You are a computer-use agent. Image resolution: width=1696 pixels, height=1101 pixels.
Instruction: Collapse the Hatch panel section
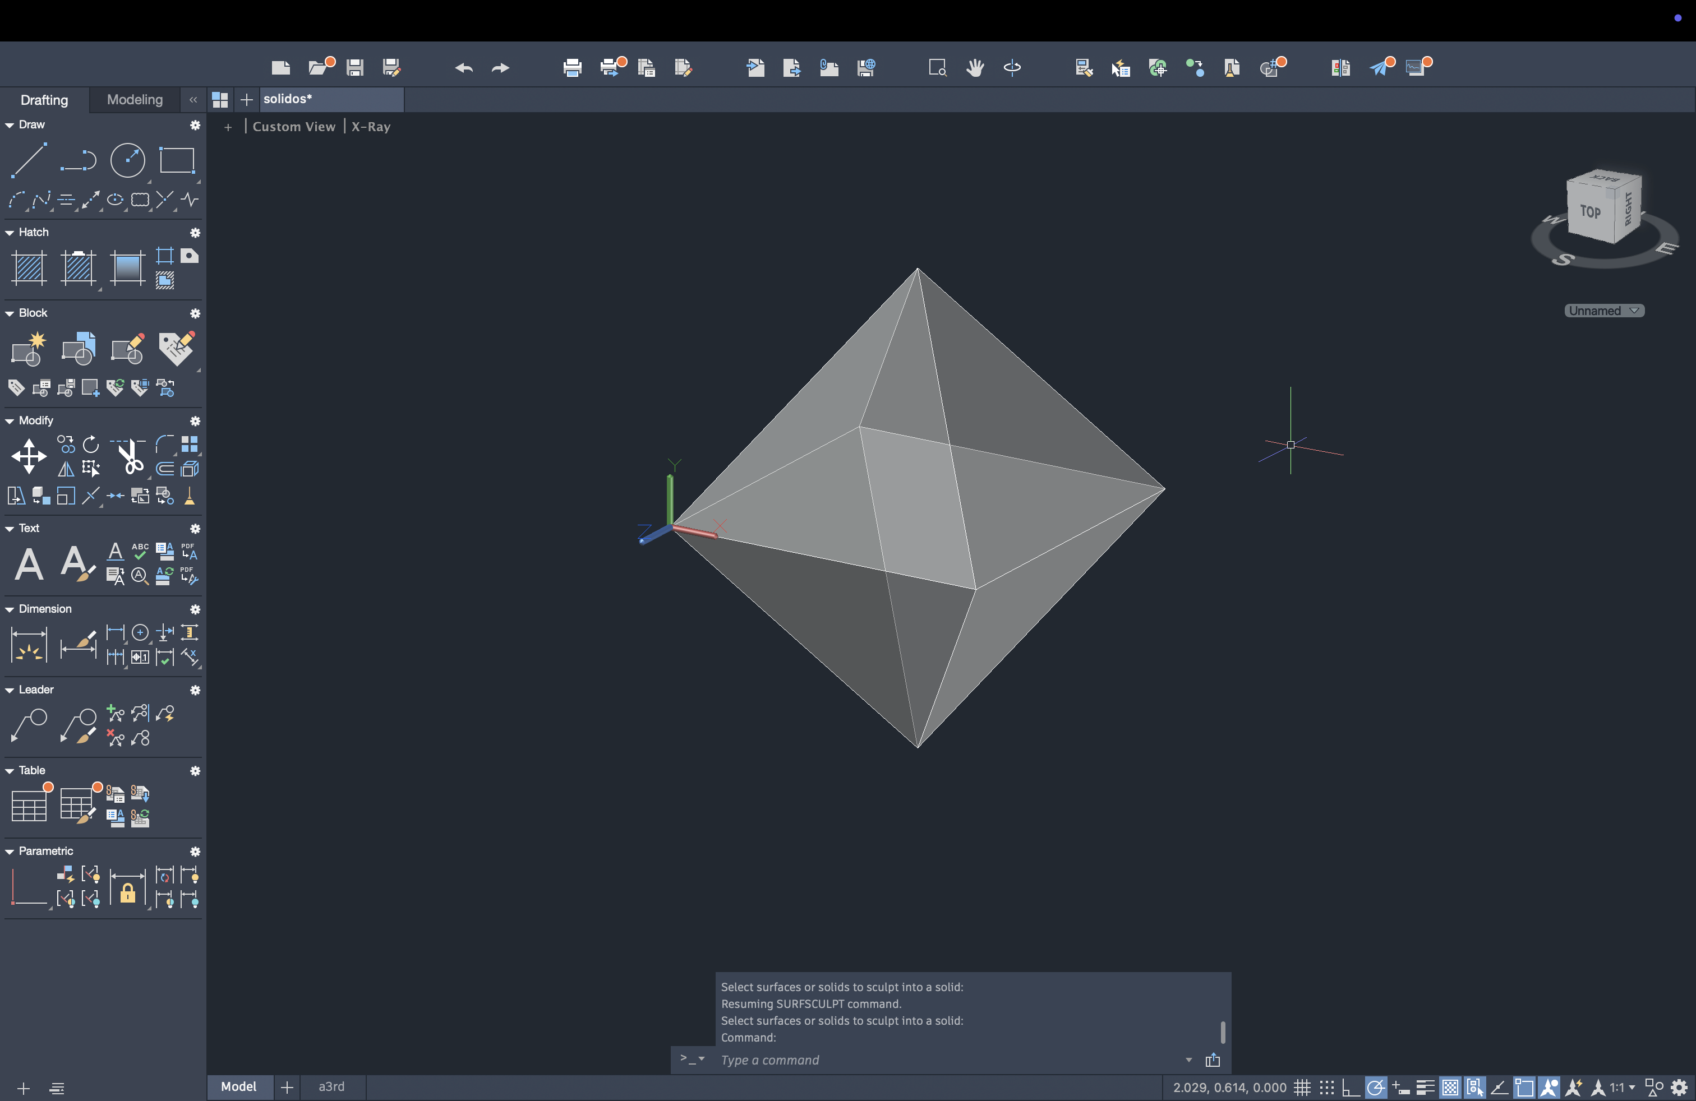point(10,232)
